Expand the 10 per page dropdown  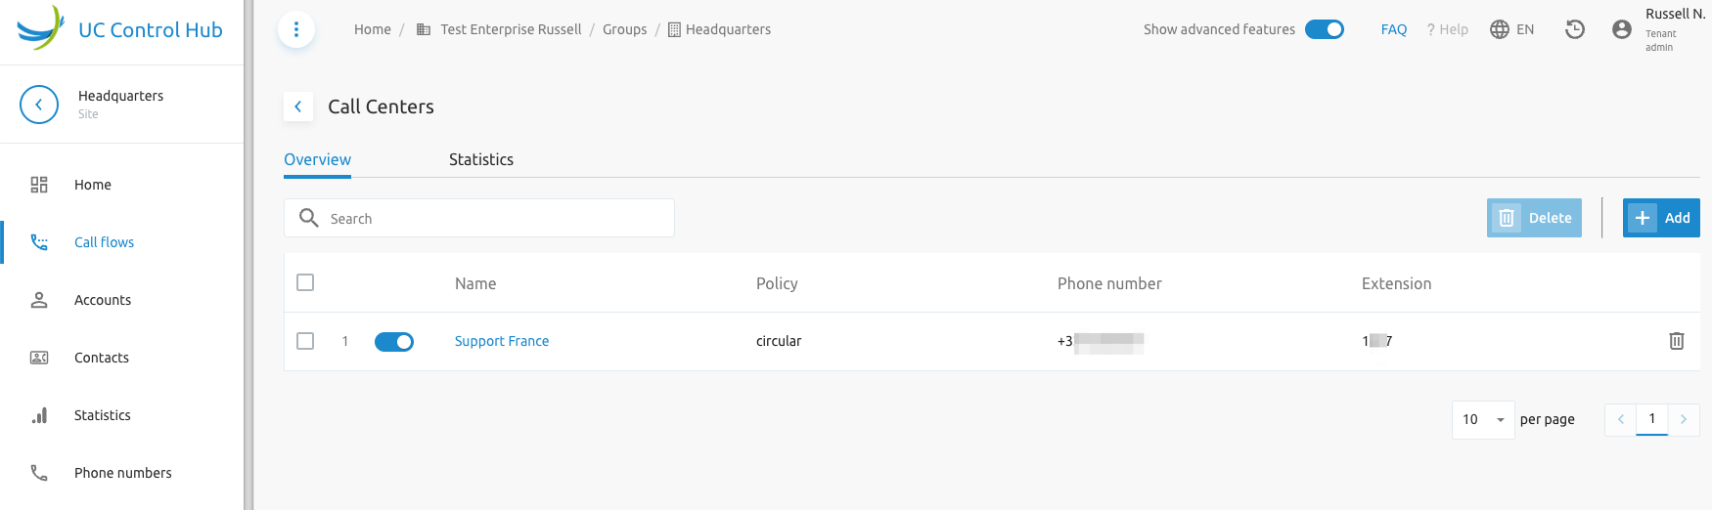pos(1483,419)
